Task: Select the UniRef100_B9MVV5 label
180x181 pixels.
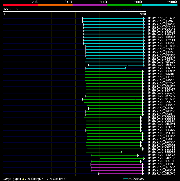Action: point(161,80)
